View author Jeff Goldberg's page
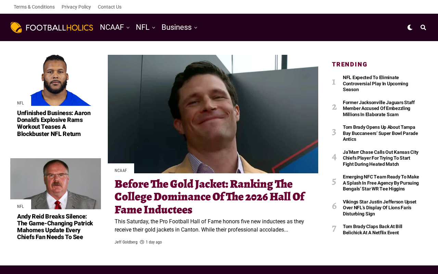This screenshot has width=438, height=274. tap(126, 242)
